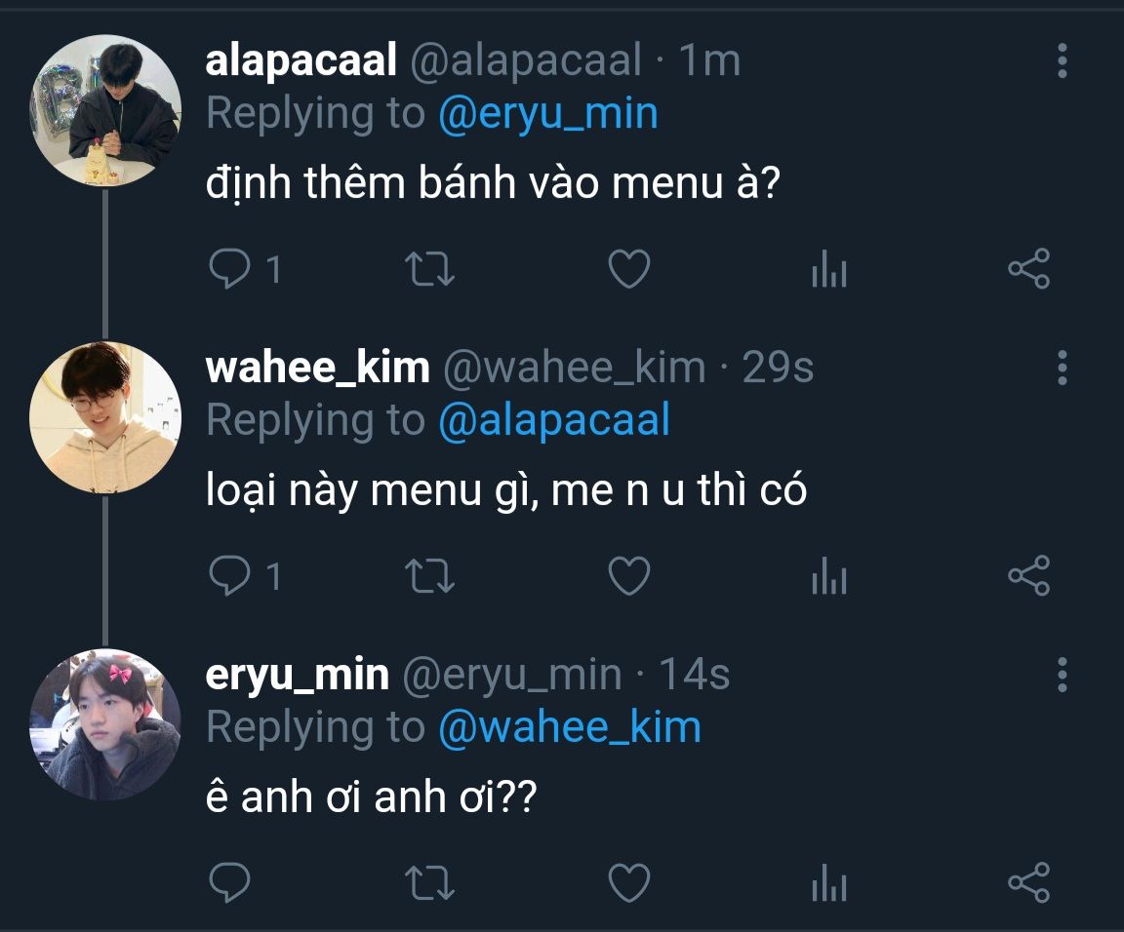The width and height of the screenshot is (1124, 932).
Task: Reply to eryu_min's tweet
Action: click(230, 883)
